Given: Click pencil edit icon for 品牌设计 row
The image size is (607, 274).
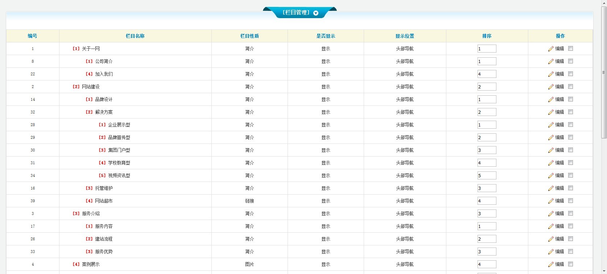Looking at the screenshot, I should 551,100.
